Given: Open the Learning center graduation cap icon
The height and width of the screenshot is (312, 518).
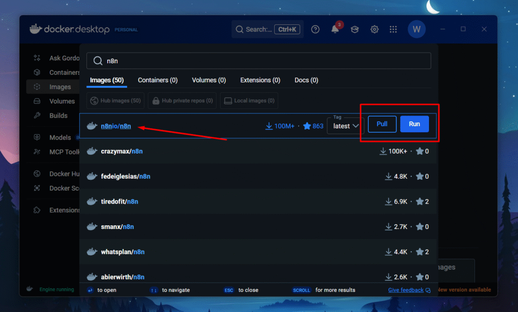Looking at the screenshot, I should click(x=355, y=29).
